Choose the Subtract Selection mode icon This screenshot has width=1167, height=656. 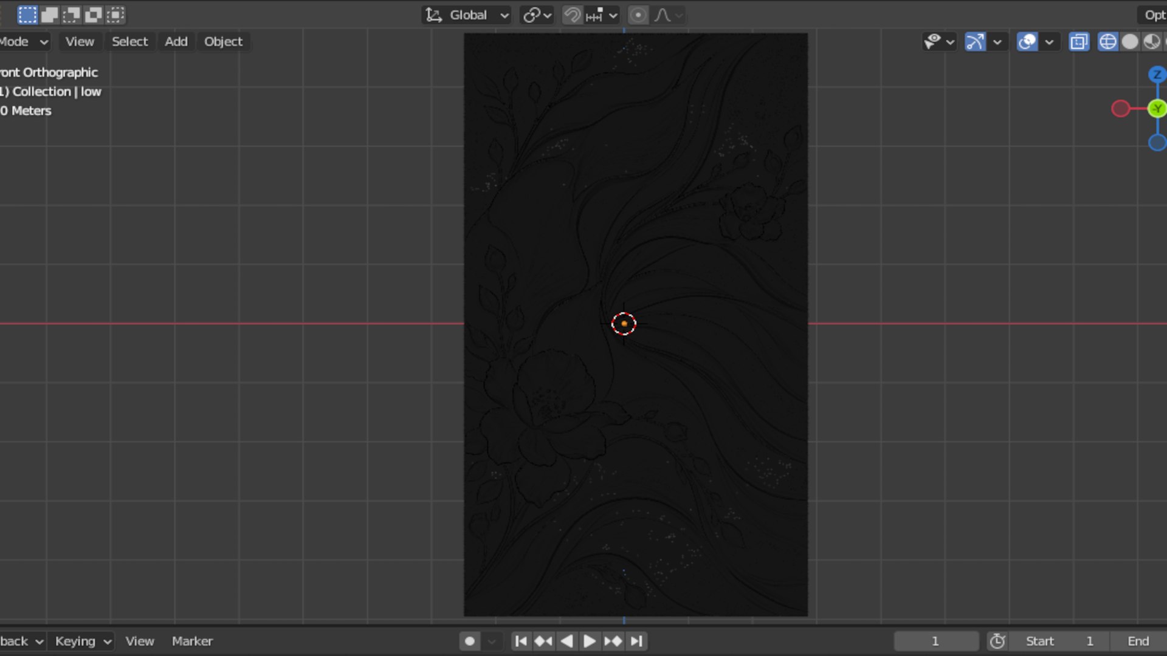71,15
